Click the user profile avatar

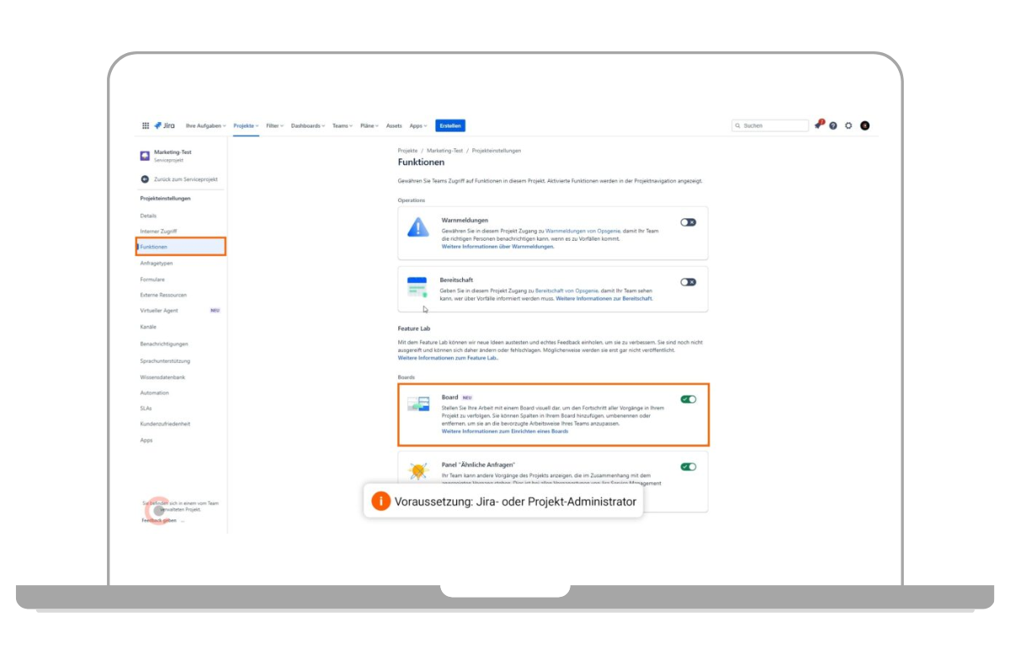[864, 125]
